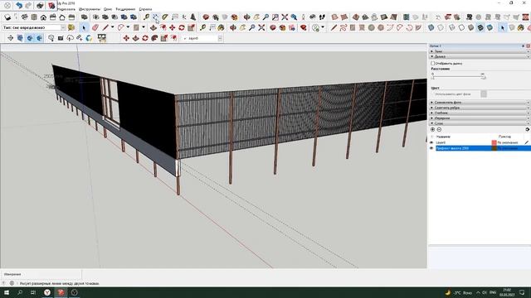Click the Measurements input box
Viewport: 531px width, 298px height.
[41, 274]
